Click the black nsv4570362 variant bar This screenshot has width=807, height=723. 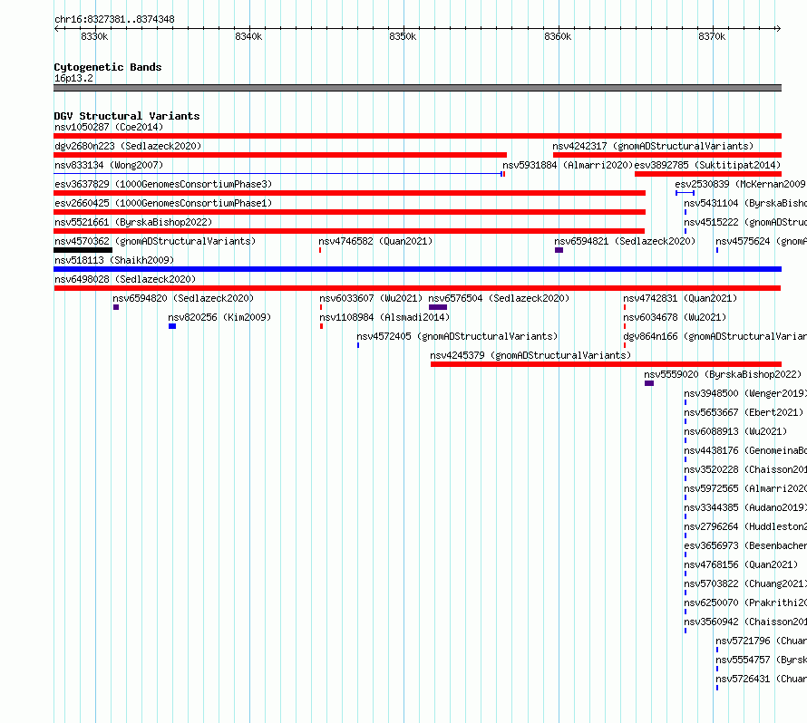pyautogui.click(x=83, y=250)
